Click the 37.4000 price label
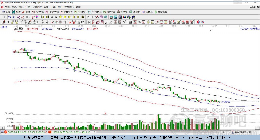The image size is (260, 140). (226, 102)
